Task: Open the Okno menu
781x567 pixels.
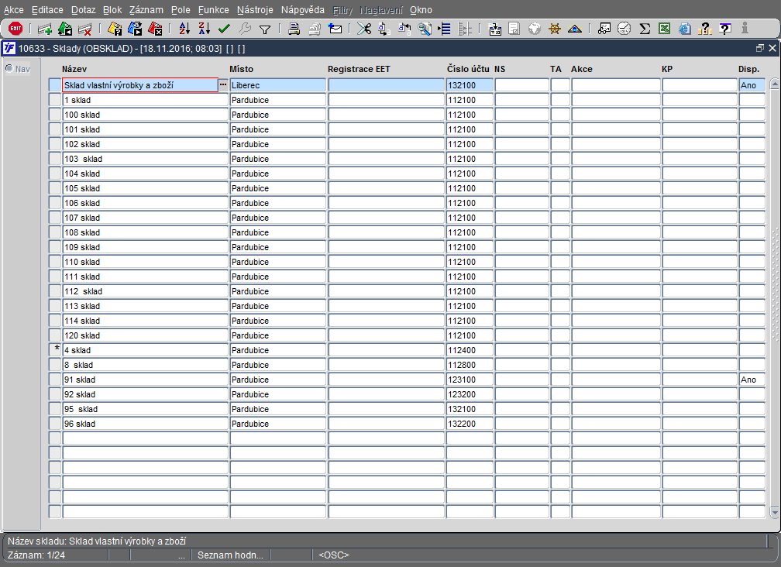Action: (x=421, y=10)
